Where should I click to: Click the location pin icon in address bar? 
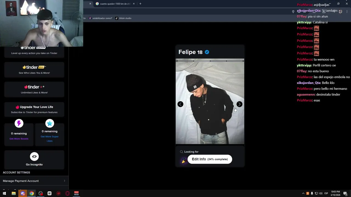(x=293, y=11)
